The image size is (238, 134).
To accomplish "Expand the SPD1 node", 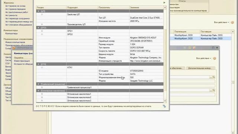I will click(42, 31).
